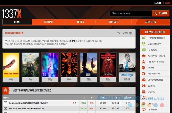Click the 'se' column header

pyautogui.click(x=84, y=97)
